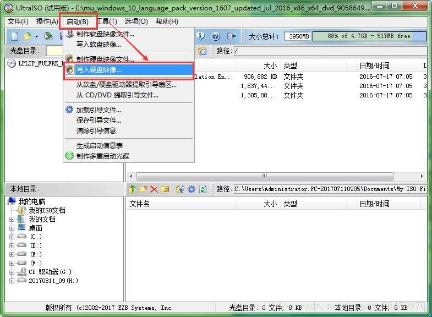
Task: Click the New file toolbar icon
Action: (15, 36)
